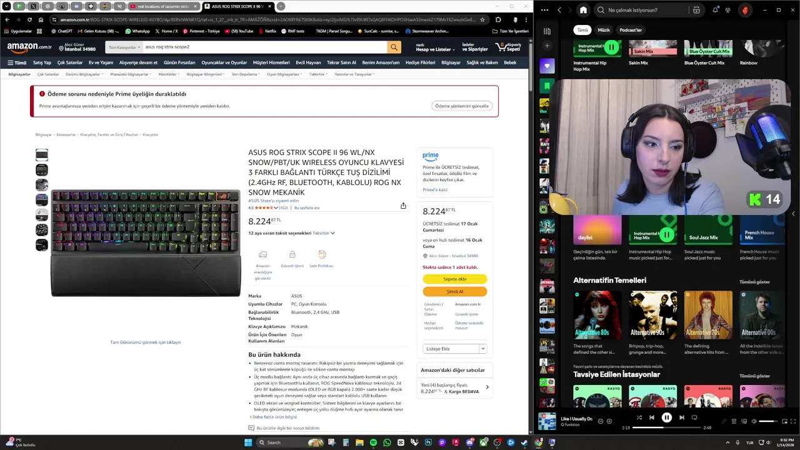Click the Amazon.com.tr logo

tap(29, 47)
